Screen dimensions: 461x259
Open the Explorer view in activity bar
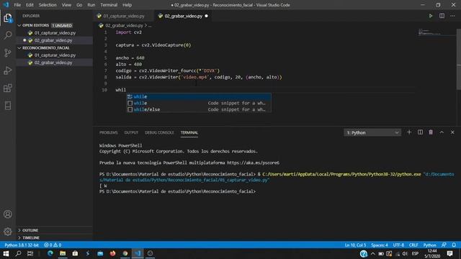coord(8,18)
